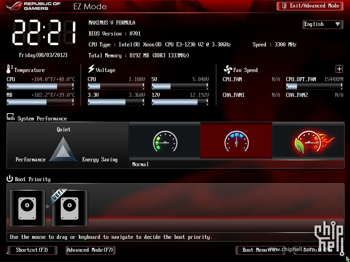Viewport: 350px width, 262px height.
Task: Click the Boot Priority power icon
Action: coord(10,178)
